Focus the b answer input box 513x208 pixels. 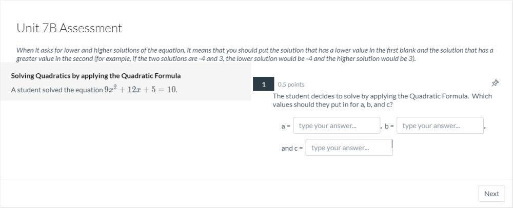[x=440, y=126]
